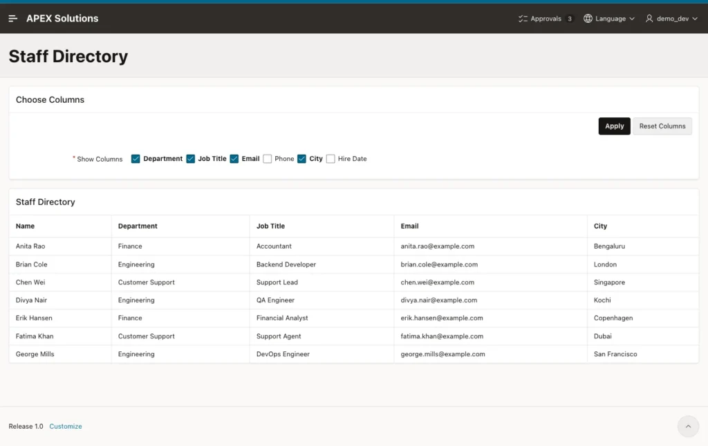Select the Anita Rao name cell

click(x=60, y=246)
